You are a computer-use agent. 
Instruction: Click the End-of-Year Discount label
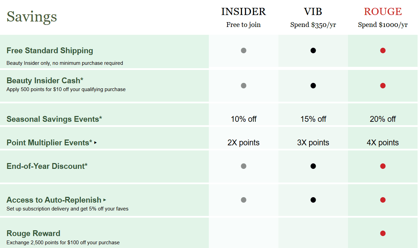click(x=47, y=166)
